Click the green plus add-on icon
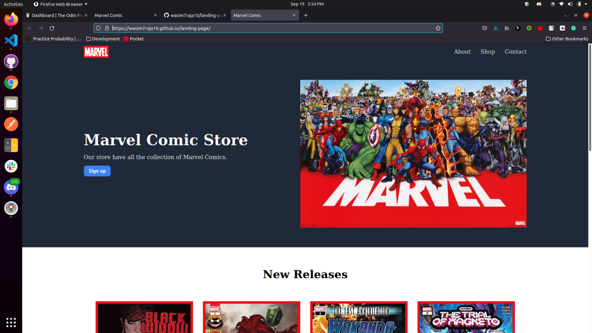This screenshot has width=592, height=333. (529, 28)
